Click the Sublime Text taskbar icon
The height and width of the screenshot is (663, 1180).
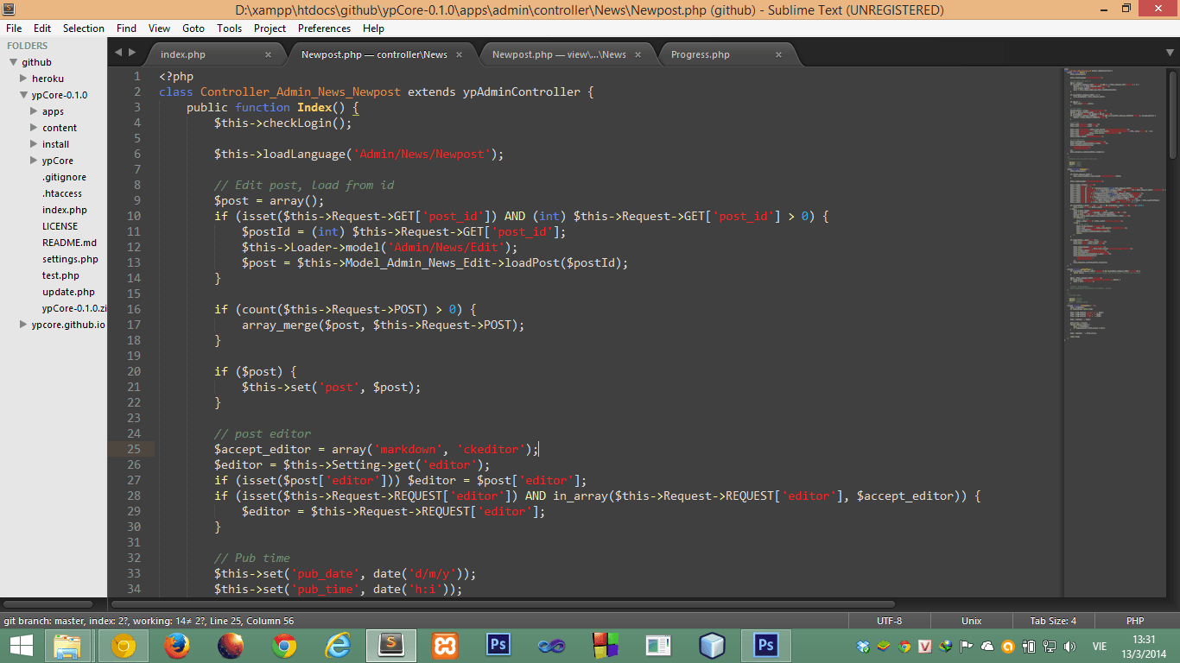391,645
